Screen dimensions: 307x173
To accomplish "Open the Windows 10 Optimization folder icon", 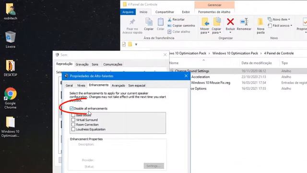I will pos(10,122).
